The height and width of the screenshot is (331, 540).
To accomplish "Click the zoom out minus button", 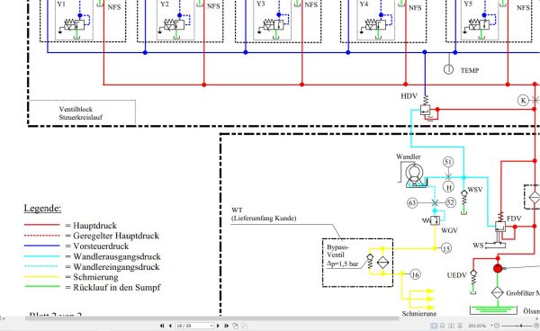I will [x=497, y=326].
